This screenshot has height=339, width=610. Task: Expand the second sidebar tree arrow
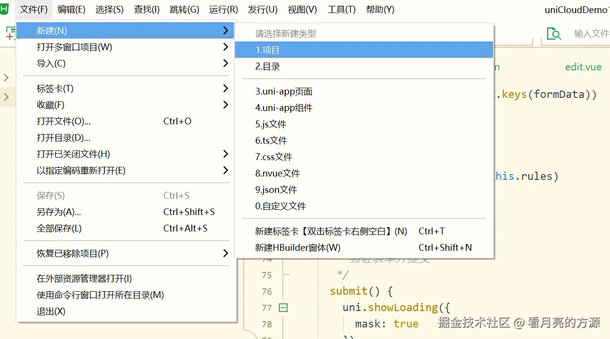6,97
